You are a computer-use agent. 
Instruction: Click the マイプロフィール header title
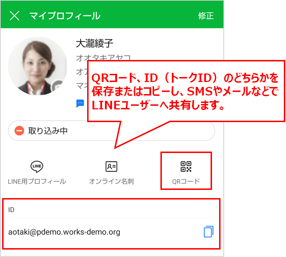[x=65, y=16]
